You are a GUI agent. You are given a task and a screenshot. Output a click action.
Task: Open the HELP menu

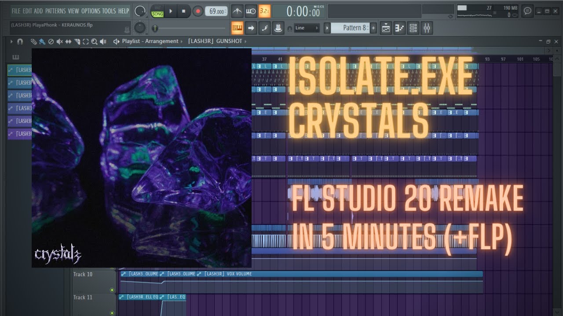pyautogui.click(x=124, y=11)
